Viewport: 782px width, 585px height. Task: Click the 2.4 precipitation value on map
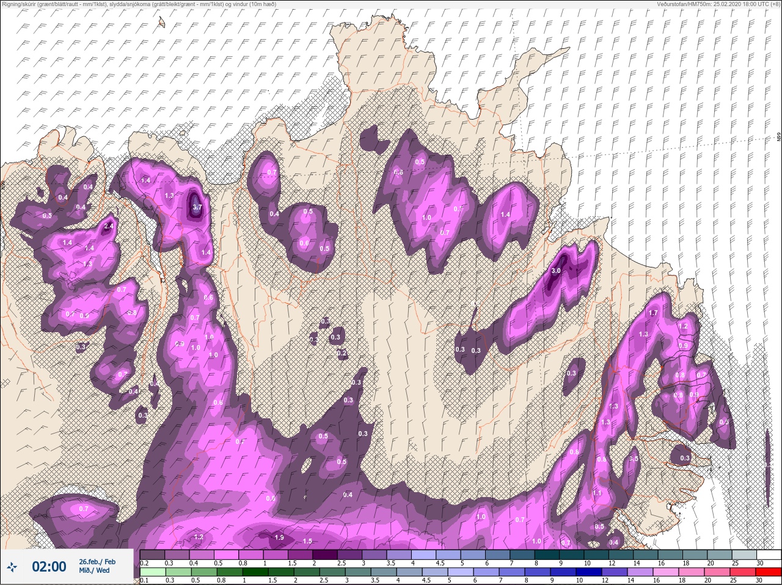click(109, 226)
